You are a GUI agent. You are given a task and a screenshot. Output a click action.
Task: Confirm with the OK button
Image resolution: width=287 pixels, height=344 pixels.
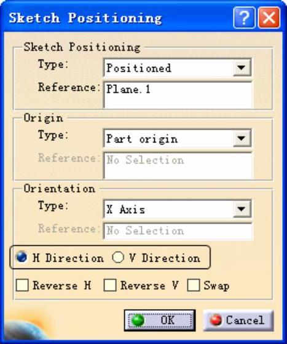click(x=160, y=320)
